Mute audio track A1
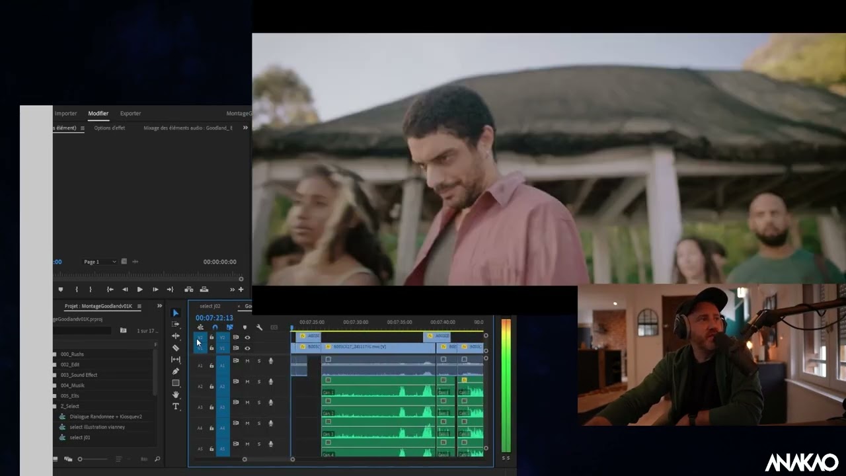Viewport: 846px width, 476px height. click(247, 361)
